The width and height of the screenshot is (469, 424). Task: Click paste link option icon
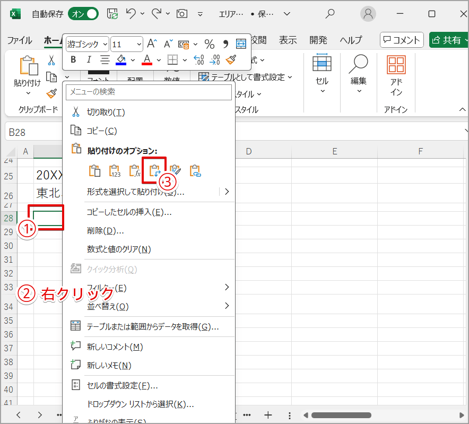pyautogui.click(x=195, y=171)
